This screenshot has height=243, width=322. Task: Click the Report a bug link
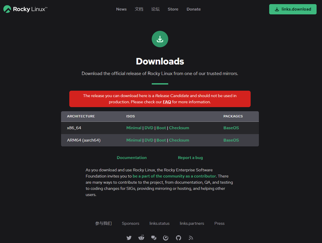coord(190,158)
